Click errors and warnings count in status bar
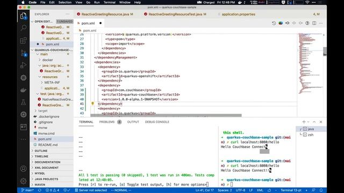The height and width of the screenshot is (193, 344). click(53, 190)
